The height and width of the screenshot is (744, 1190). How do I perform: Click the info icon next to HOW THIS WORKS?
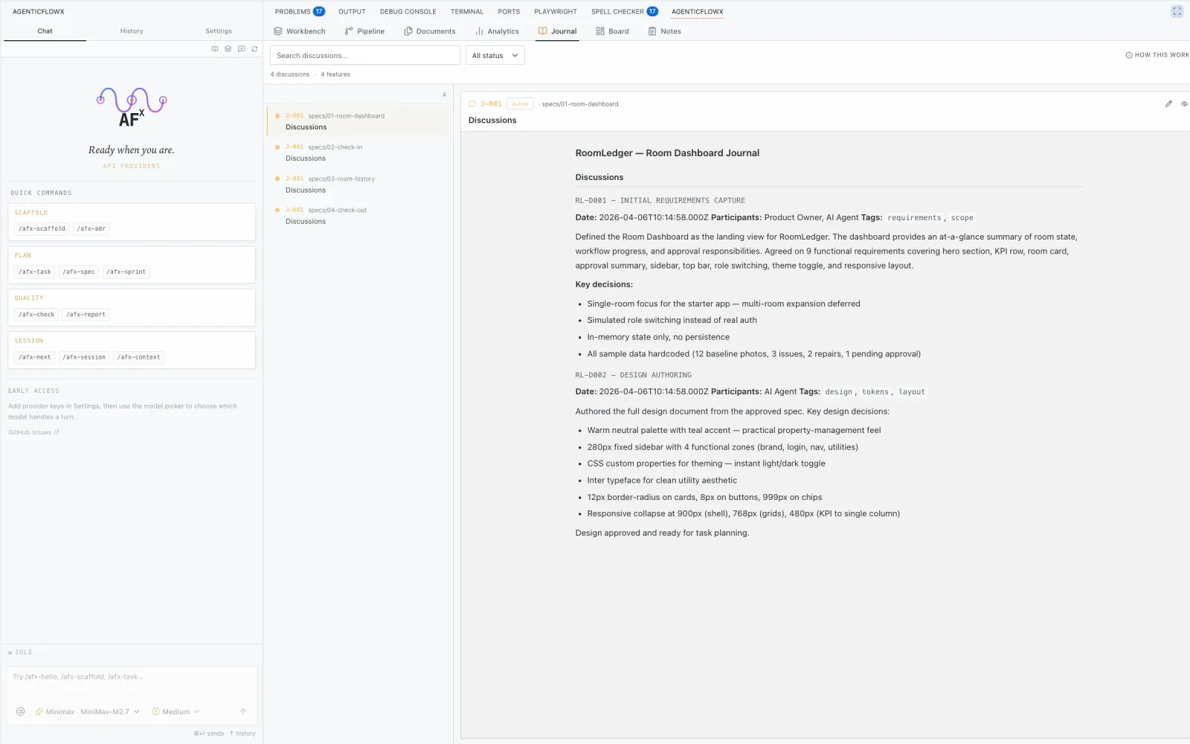click(x=1129, y=55)
